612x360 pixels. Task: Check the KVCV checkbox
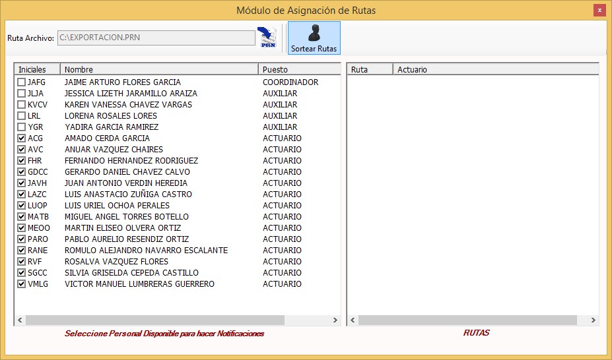22,105
